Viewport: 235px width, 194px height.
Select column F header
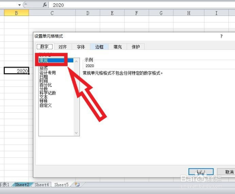(137, 13)
